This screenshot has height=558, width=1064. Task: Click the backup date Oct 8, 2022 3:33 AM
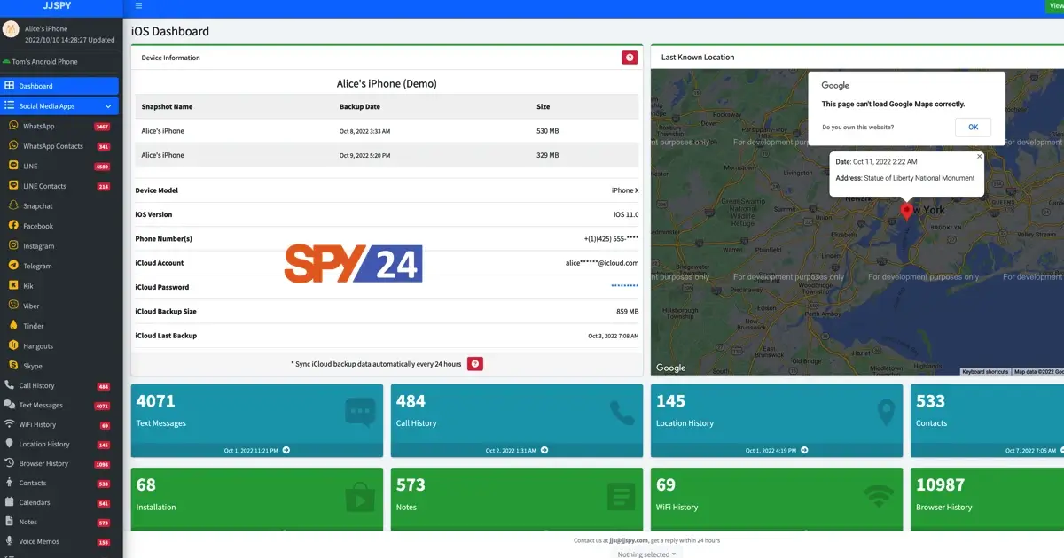point(364,131)
